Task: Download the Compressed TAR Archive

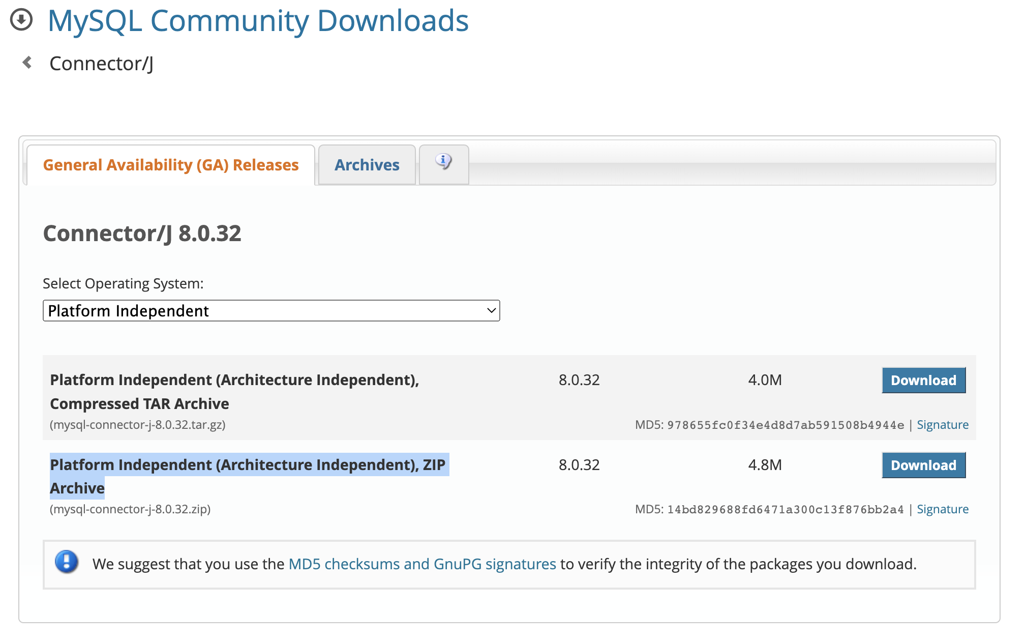Action: pos(923,381)
